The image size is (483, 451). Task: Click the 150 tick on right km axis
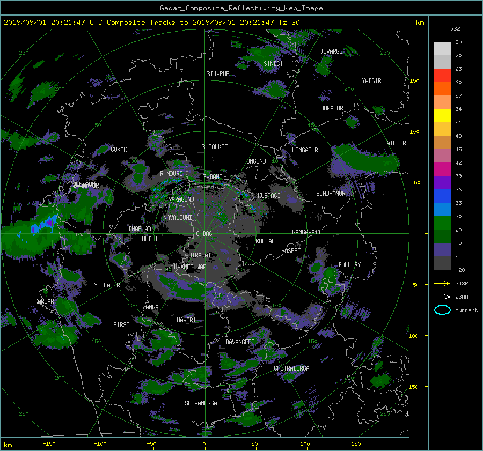coord(415,80)
